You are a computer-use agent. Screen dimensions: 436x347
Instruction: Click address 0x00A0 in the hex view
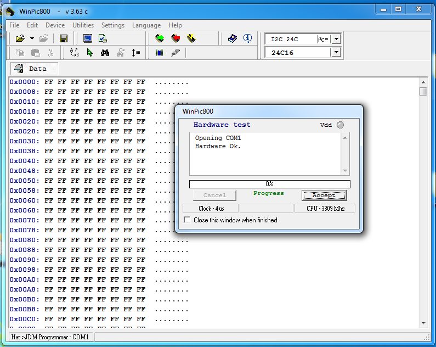(x=24, y=279)
